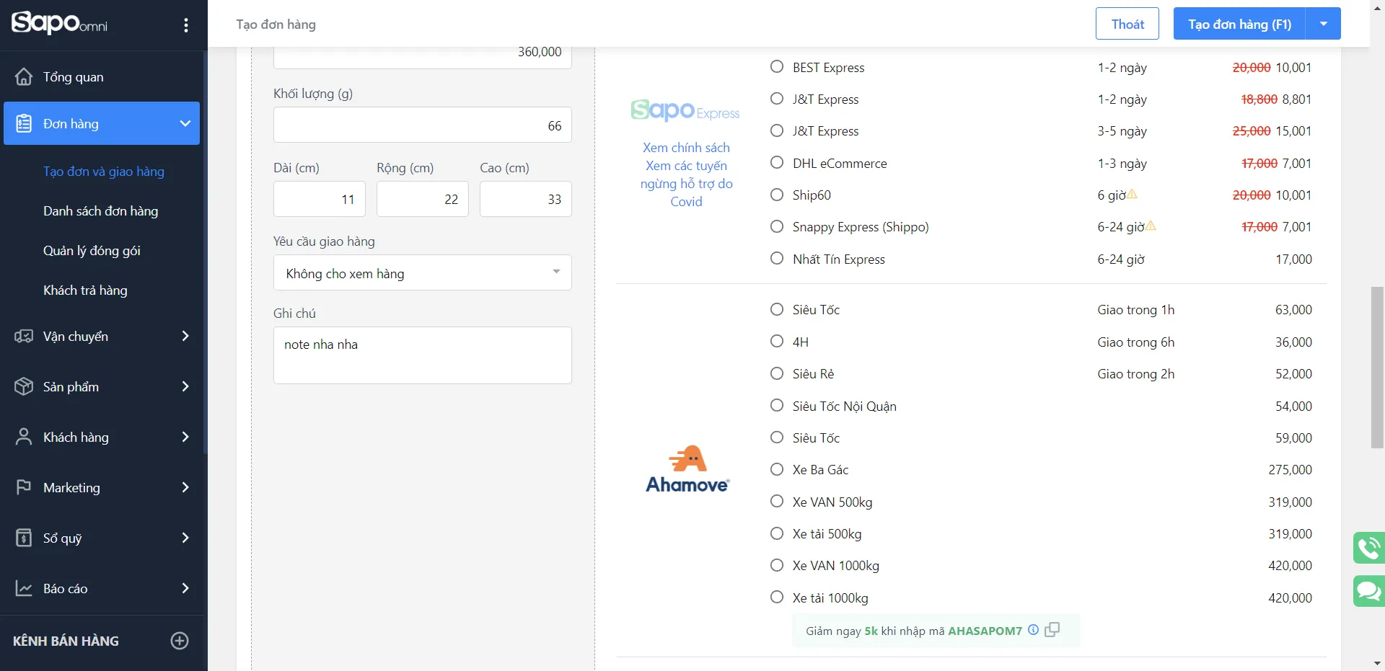Select Siêu Tốc Giao trong 1h option
Image resolution: width=1385 pixels, height=671 pixels.
coord(777,309)
